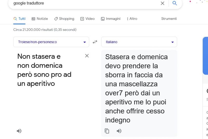Listen to the Italian translation
The image size is (208, 139).
(119, 131)
